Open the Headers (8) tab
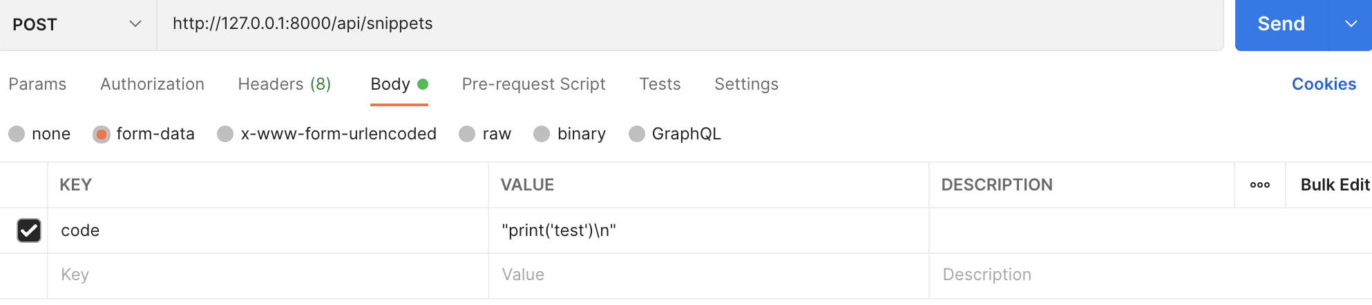Image resolution: width=1372 pixels, height=305 pixels. pyautogui.click(x=284, y=84)
